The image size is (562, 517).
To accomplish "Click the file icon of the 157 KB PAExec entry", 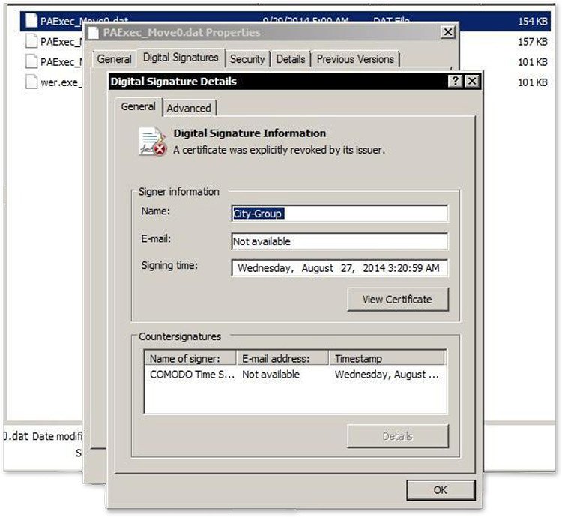I will tap(31, 41).
